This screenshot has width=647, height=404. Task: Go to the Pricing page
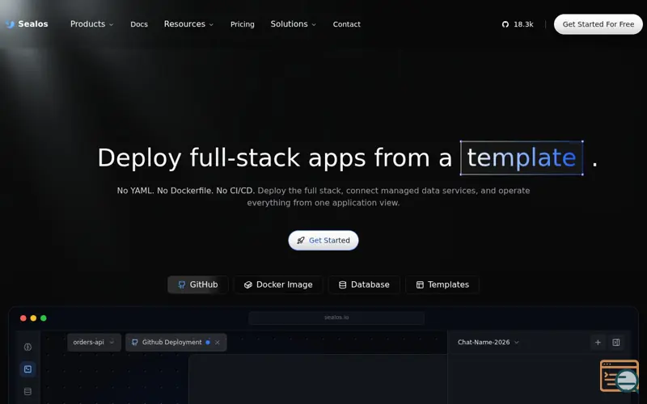(x=242, y=24)
